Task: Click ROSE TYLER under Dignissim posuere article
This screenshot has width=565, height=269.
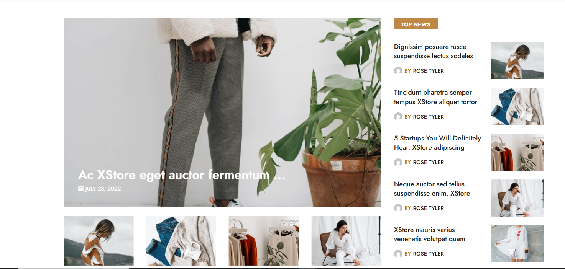Action: point(428,71)
